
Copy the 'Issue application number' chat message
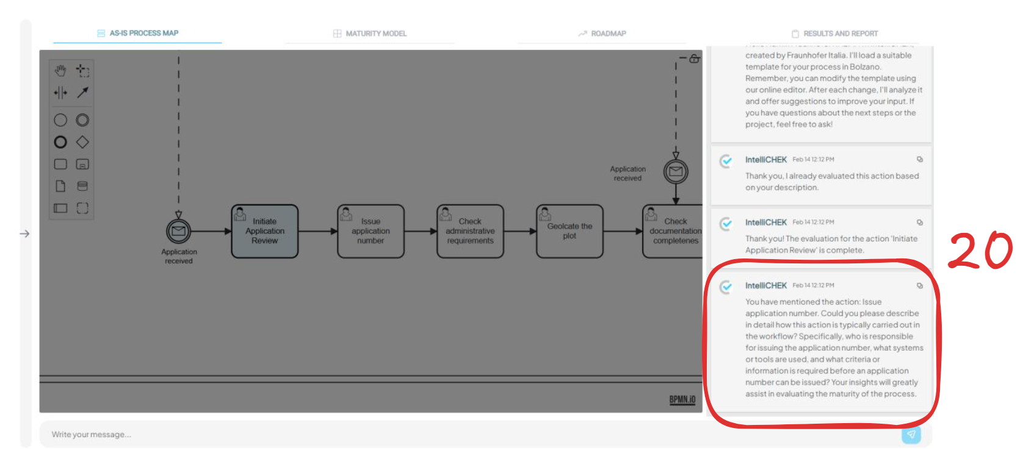[x=919, y=285]
